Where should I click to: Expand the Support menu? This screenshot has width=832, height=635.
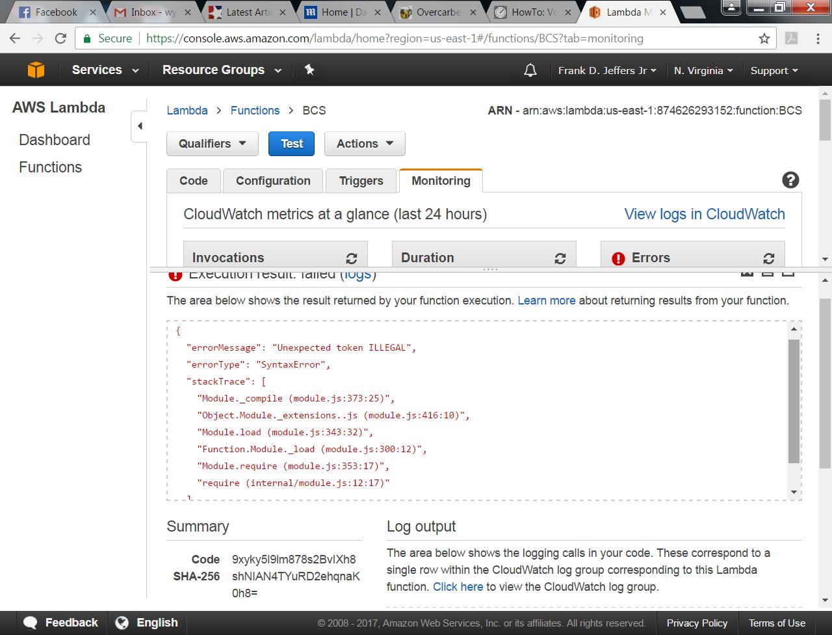774,70
